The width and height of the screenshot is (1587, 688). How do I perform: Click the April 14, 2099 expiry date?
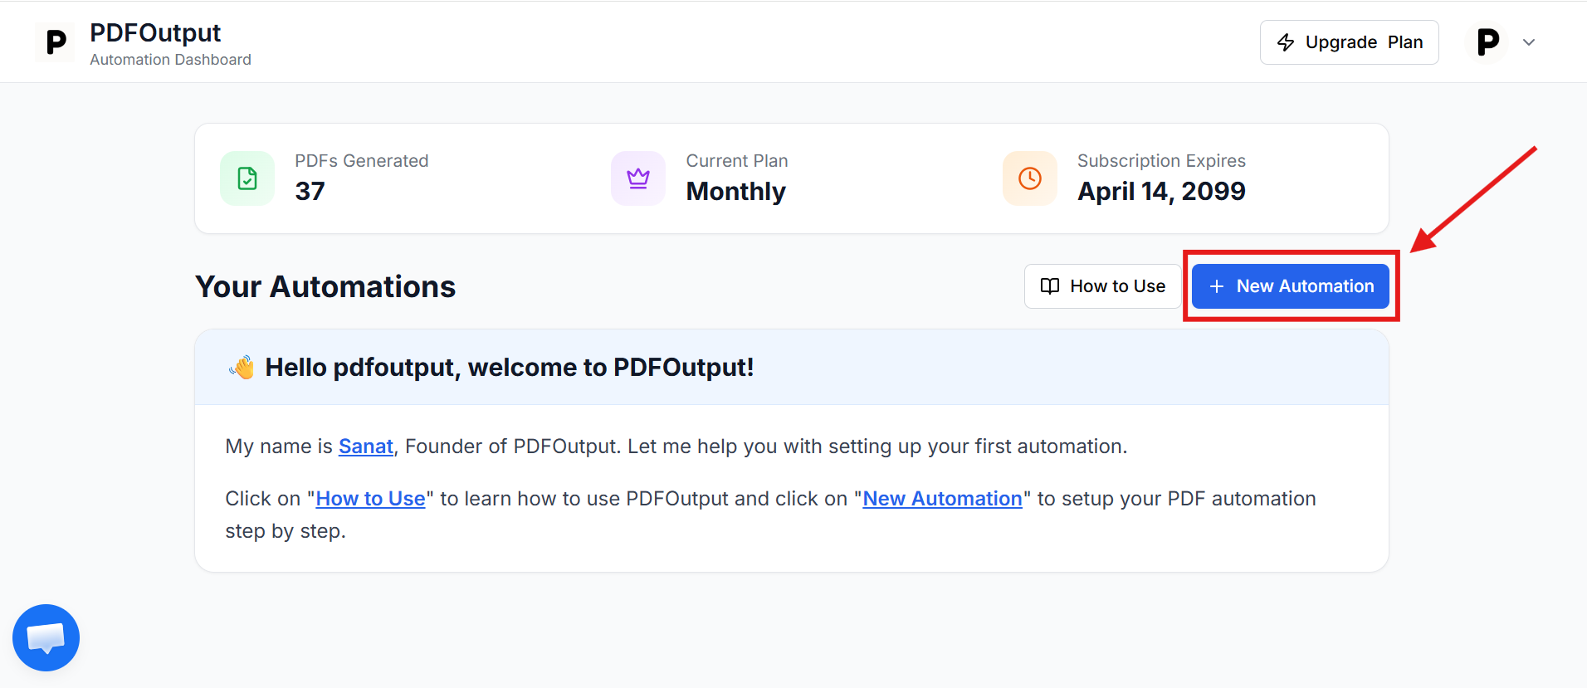click(1161, 192)
